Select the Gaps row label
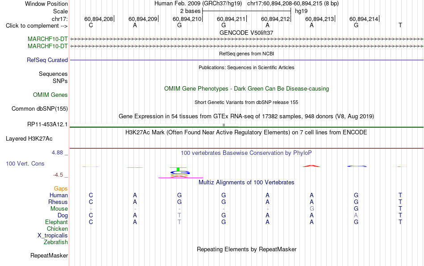The width and height of the screenshot is (424, 266). coord(61,188)
